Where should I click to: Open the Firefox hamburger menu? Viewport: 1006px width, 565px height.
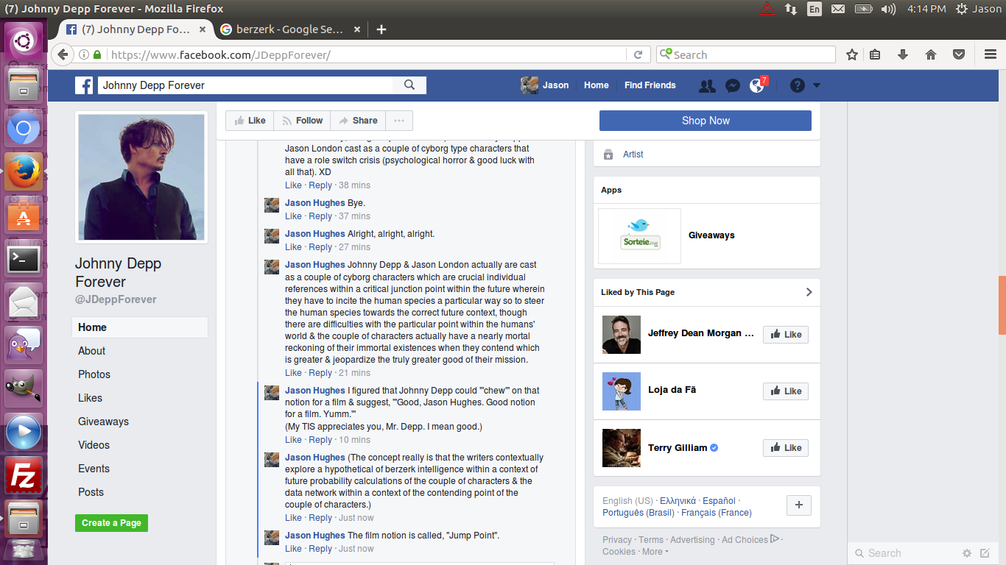(991, 54)
